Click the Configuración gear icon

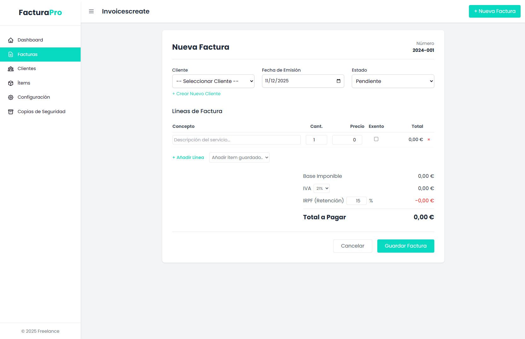11,97
